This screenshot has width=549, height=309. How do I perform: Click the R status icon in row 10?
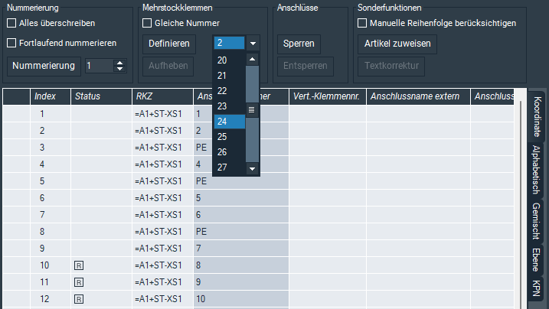pyautogui.click(x=78, y=265)
